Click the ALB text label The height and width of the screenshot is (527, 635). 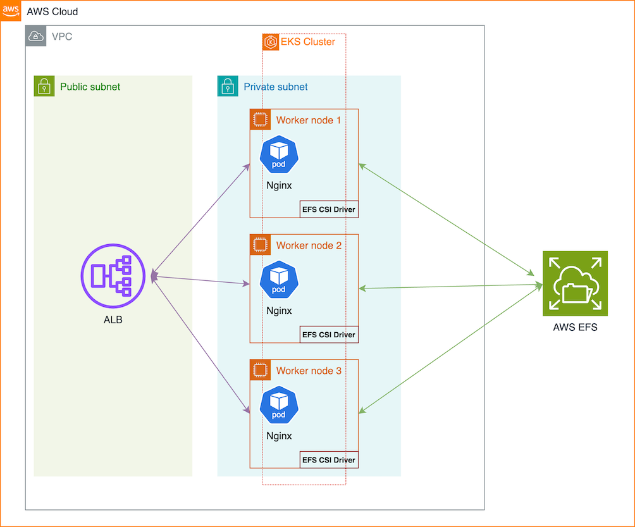click(113, 320)
